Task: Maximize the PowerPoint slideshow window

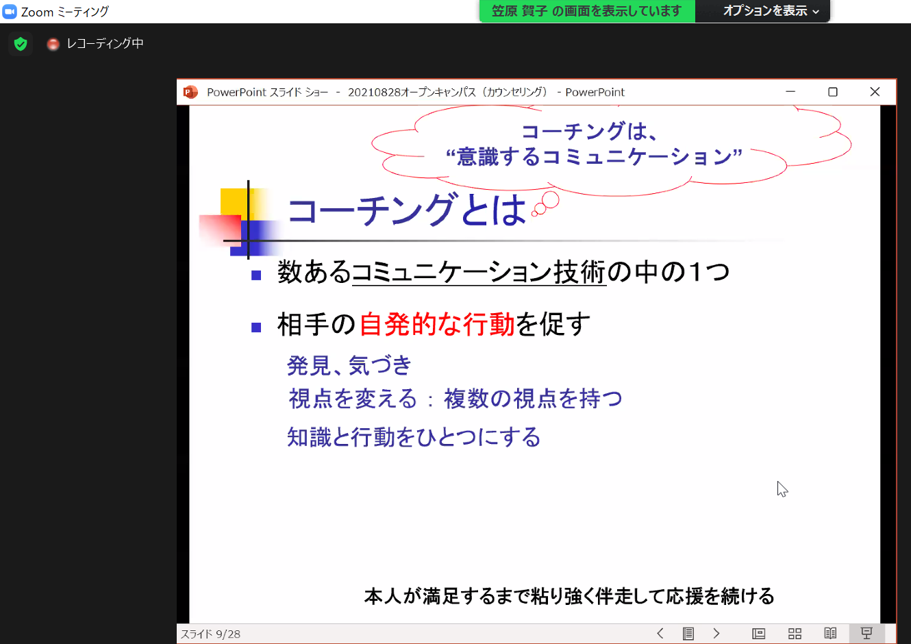Action: (833, 92)
